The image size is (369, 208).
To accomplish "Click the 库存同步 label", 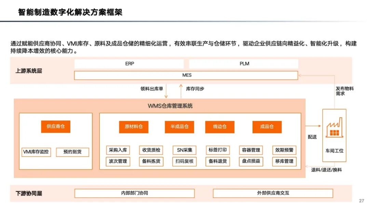I will (x=195, y=89).
